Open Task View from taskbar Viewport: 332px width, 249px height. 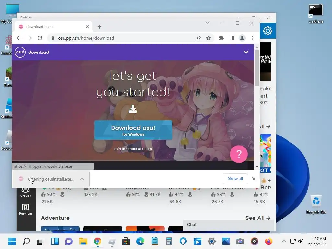click(x=40, y=241)
